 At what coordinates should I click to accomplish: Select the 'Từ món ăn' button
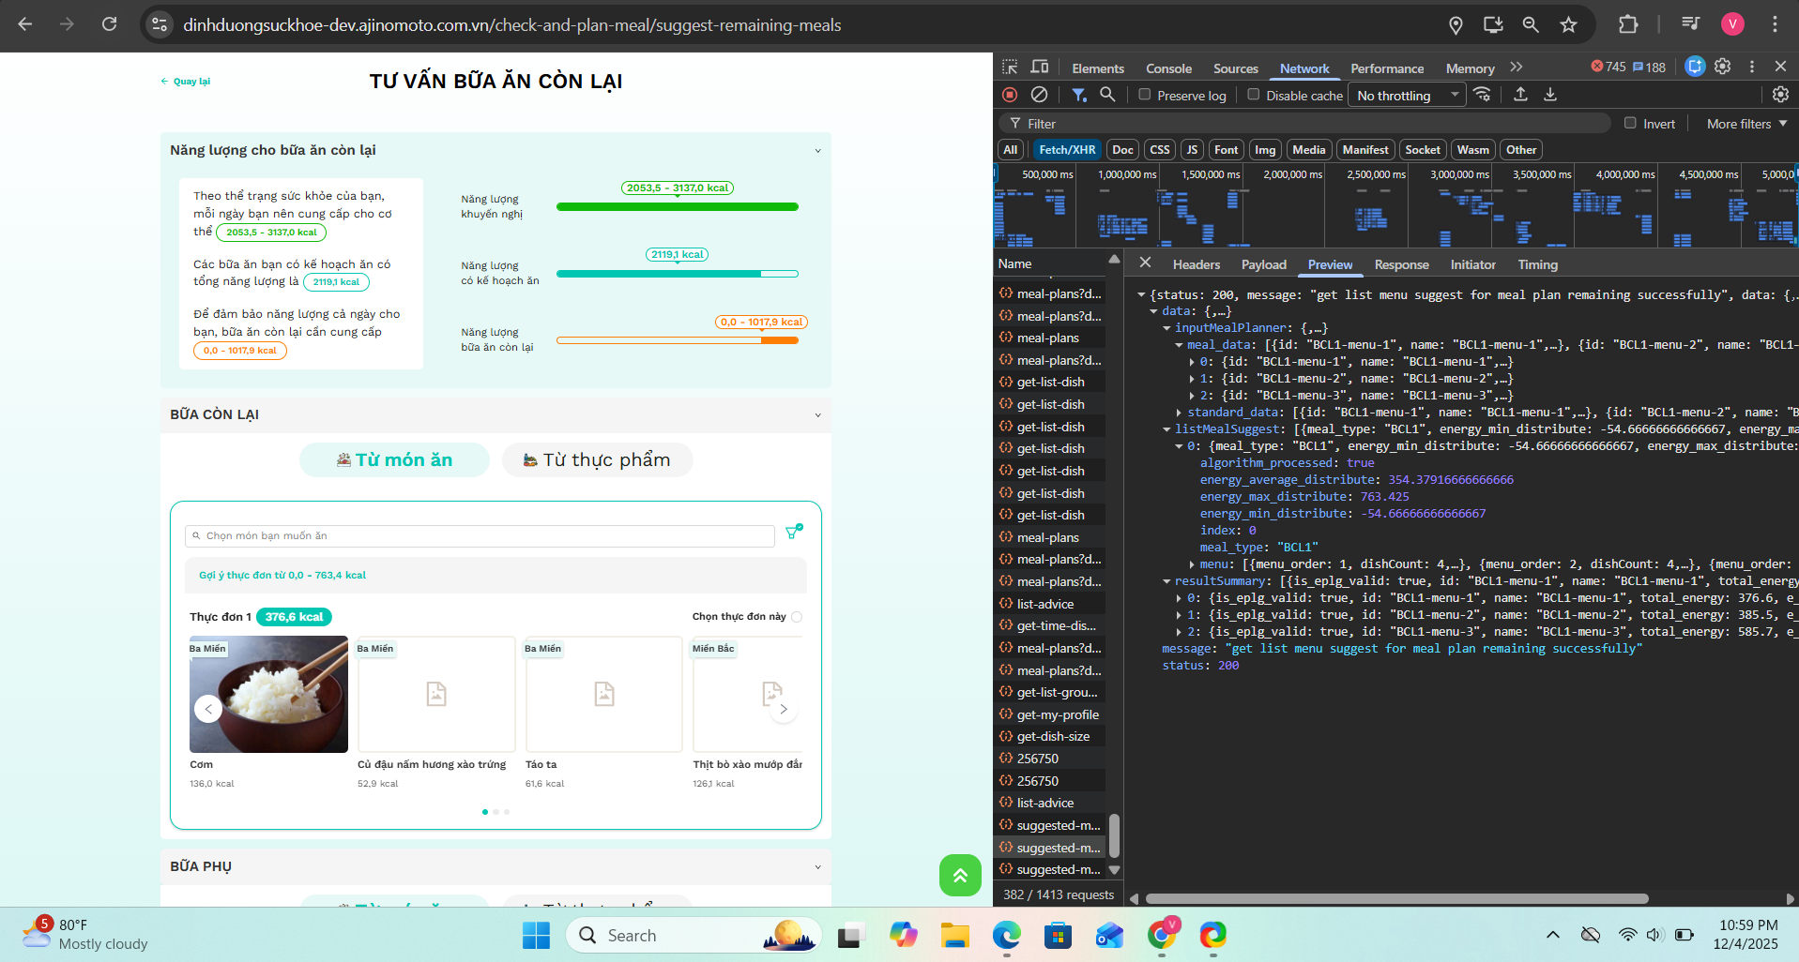click(x=394, y=459)
